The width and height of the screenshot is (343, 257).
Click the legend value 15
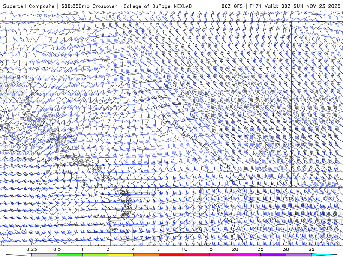pyautogui.click(x=210, y=249)
